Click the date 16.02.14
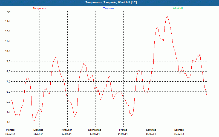The width and height of the screenshot is (219, 137). click(179, 134)
